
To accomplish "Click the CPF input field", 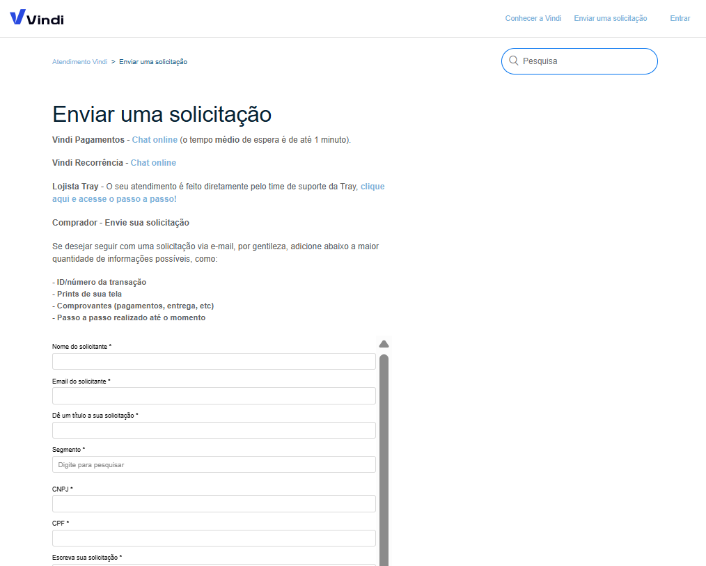I will tap(214, 538).
